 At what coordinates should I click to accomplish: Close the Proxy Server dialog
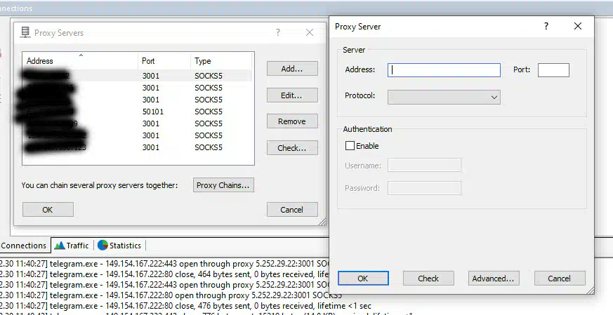pyautogui.click(x=578, y=26)
